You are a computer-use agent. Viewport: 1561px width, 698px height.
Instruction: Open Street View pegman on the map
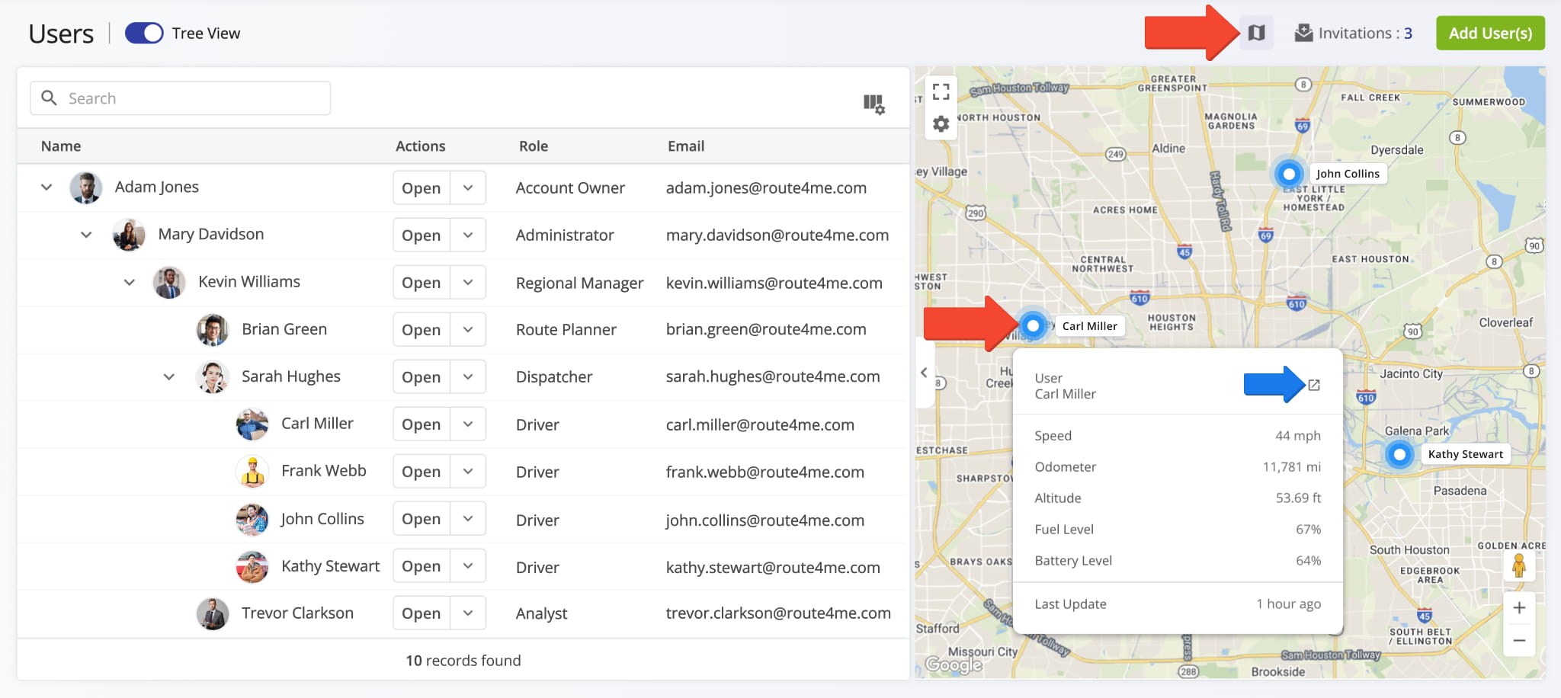click(x=1518, y=565)
